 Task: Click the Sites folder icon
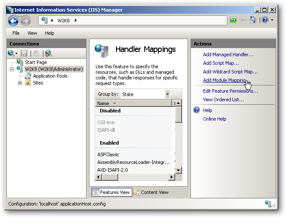tap(28, 83)
